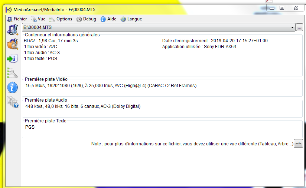Click the text '1 flux texte : PGS'

(x=40, y=59)
